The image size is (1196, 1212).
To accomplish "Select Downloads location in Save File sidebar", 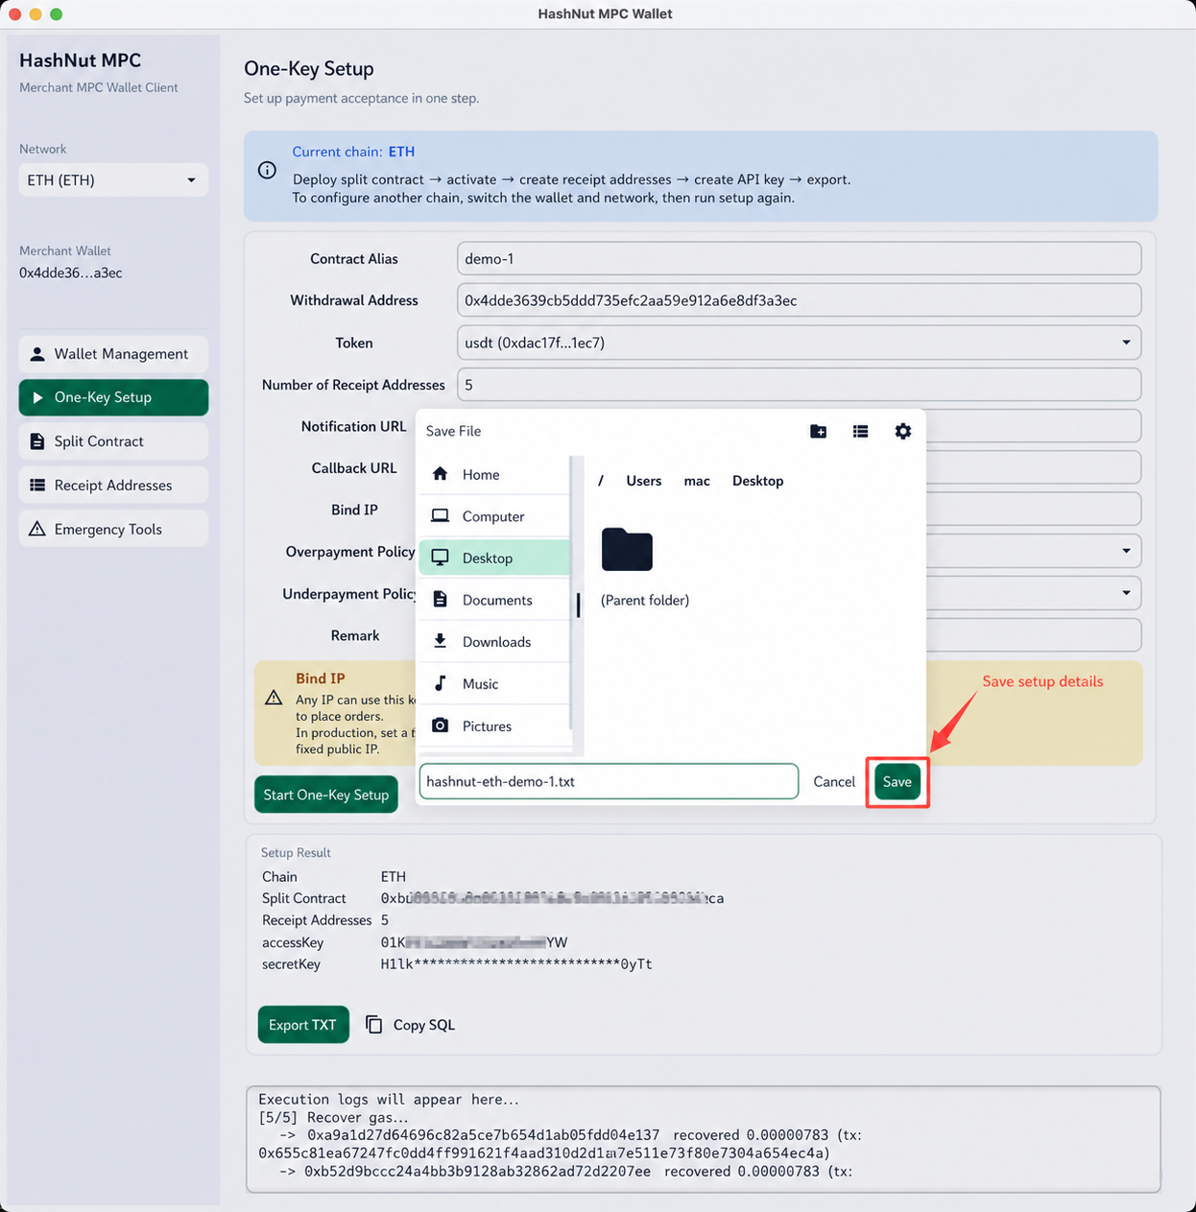I will pyautogui.click(x=494, y=642).
